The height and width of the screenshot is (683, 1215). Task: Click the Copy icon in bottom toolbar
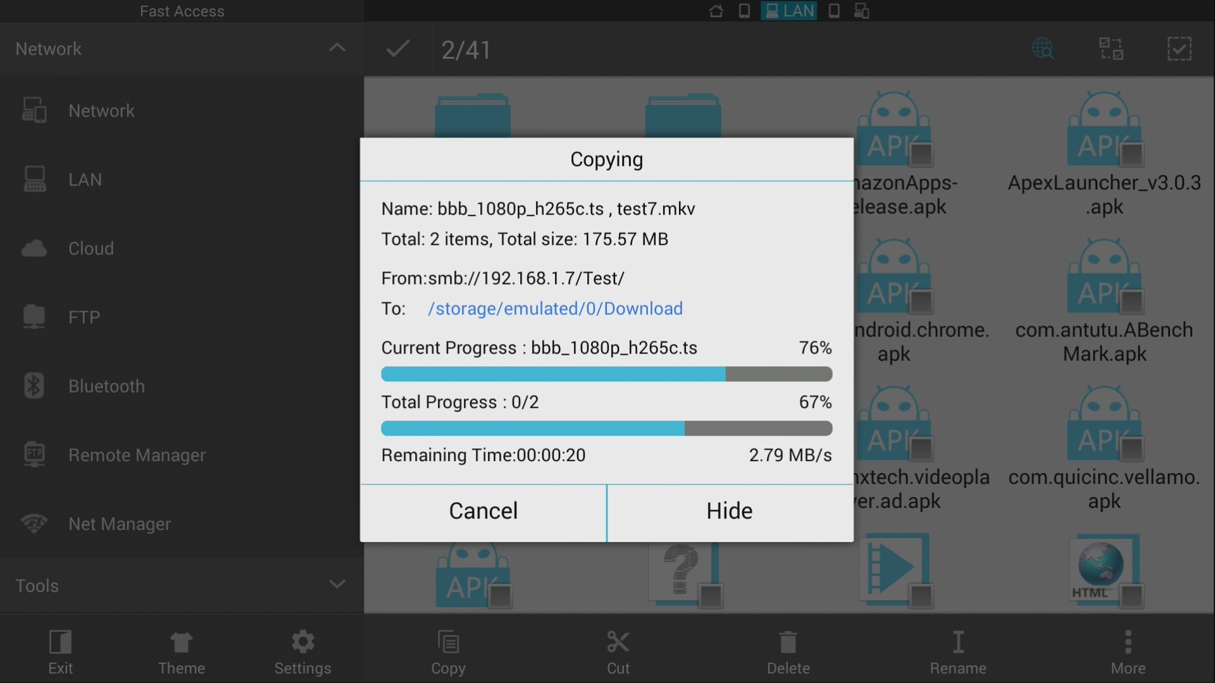448,643
